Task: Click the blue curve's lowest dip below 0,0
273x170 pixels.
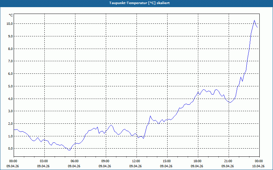Action: pos(69,150)
